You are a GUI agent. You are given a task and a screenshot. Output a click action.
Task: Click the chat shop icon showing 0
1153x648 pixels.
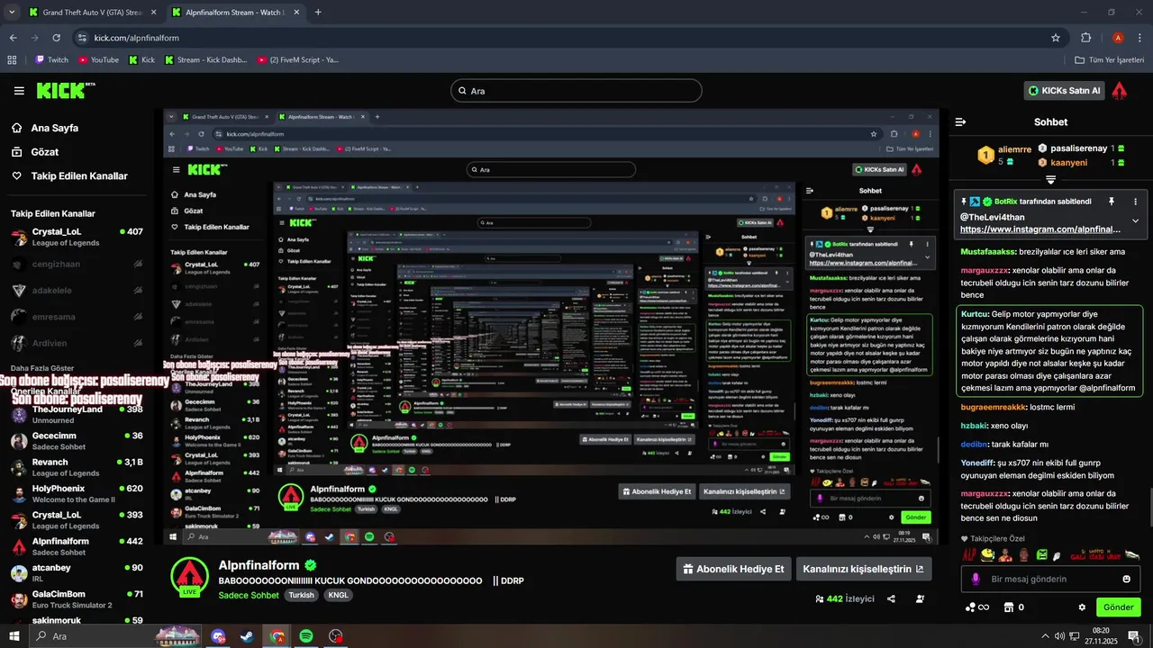pyautogui.click(x=1014, y=607)
